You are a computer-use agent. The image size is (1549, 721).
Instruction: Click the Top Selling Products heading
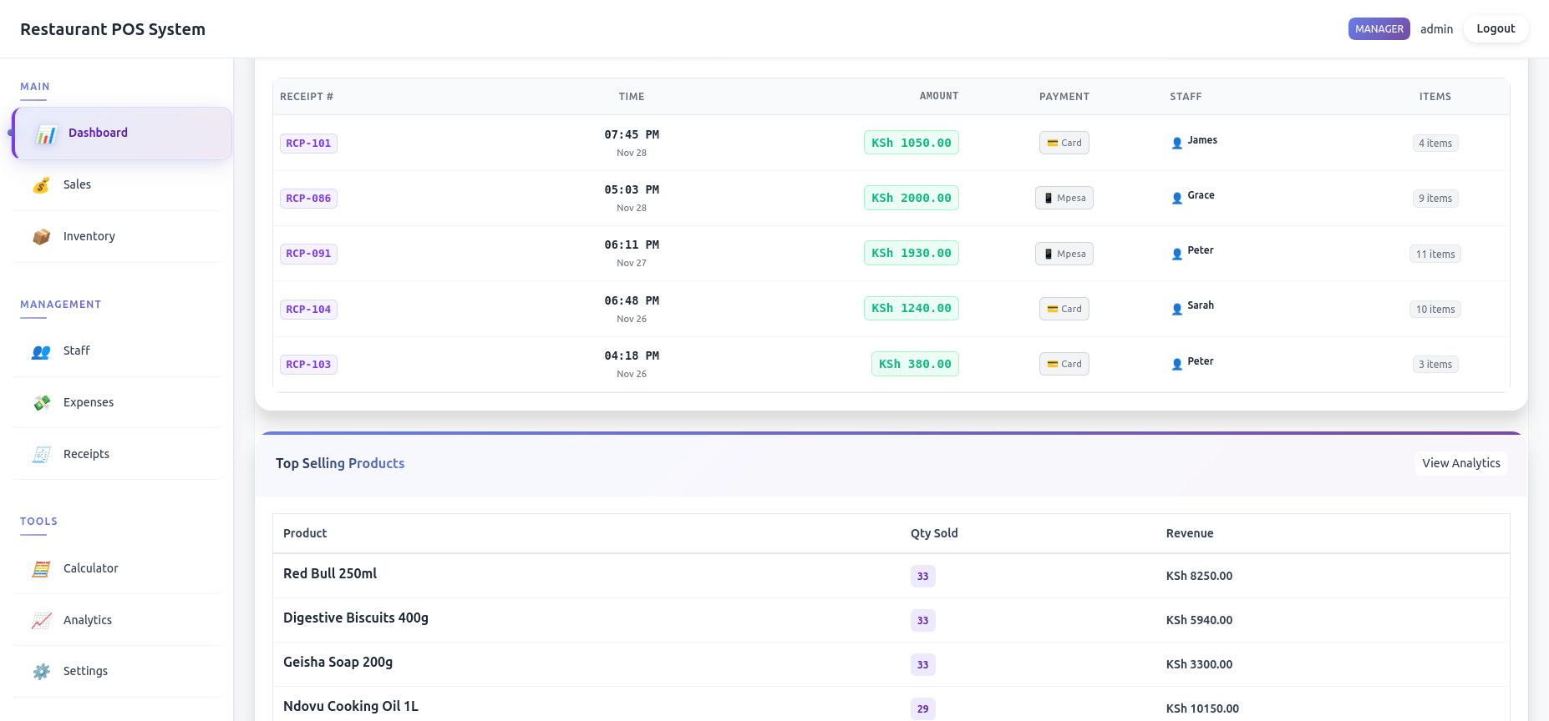pyautogui.click(x=340, y=463)
